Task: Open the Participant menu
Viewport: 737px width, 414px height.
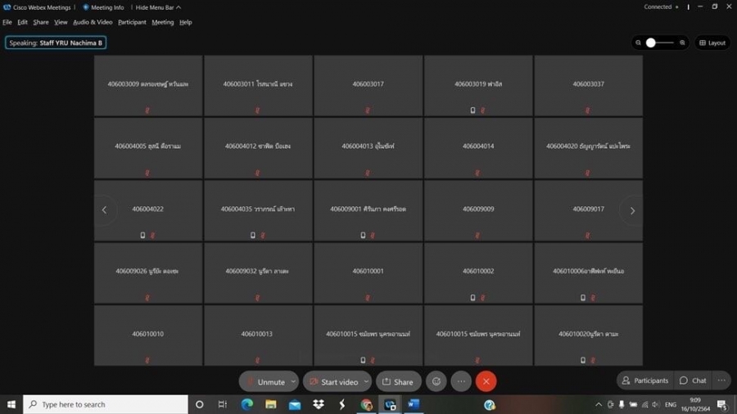Action: click(x=132, y=22)
